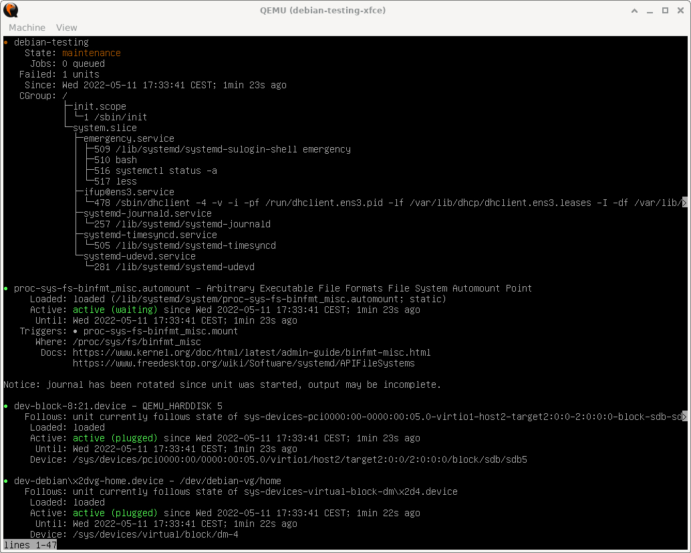Click the journal rotated Notice line
The image size is (691, 553).
click(222, 384)
